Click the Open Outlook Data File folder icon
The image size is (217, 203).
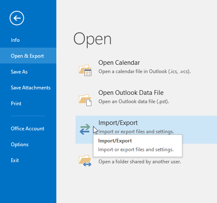[x=85, y=100]
